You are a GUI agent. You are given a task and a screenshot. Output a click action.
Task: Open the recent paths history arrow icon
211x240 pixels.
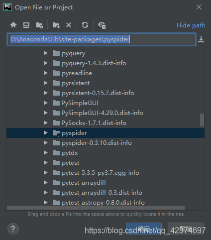(201, 39)
